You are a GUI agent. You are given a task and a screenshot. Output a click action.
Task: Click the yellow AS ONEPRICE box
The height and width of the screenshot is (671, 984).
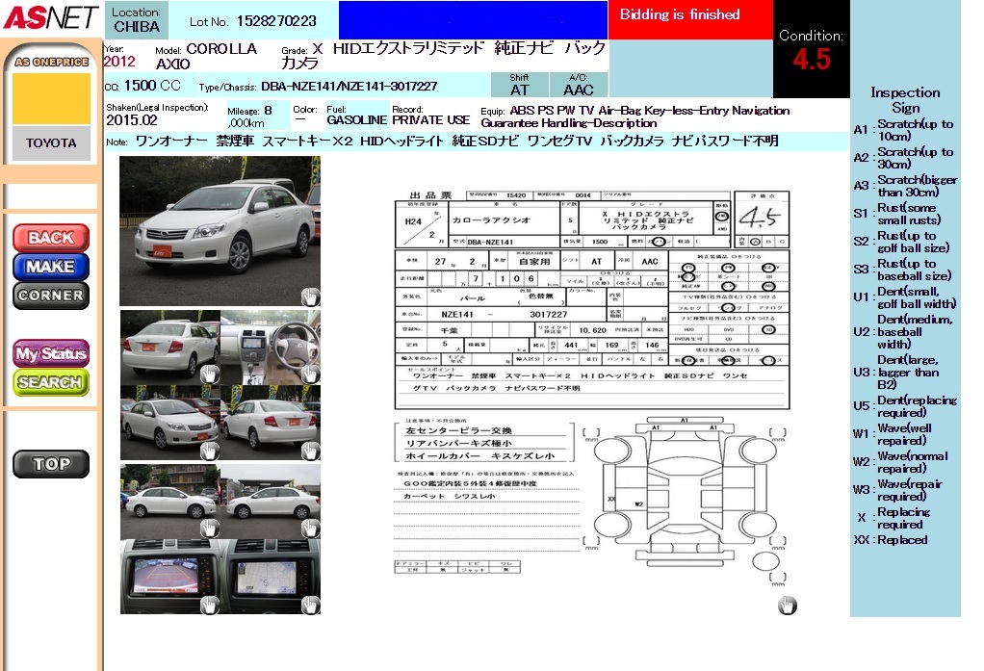pyautogui.click(x=51, y=98)
